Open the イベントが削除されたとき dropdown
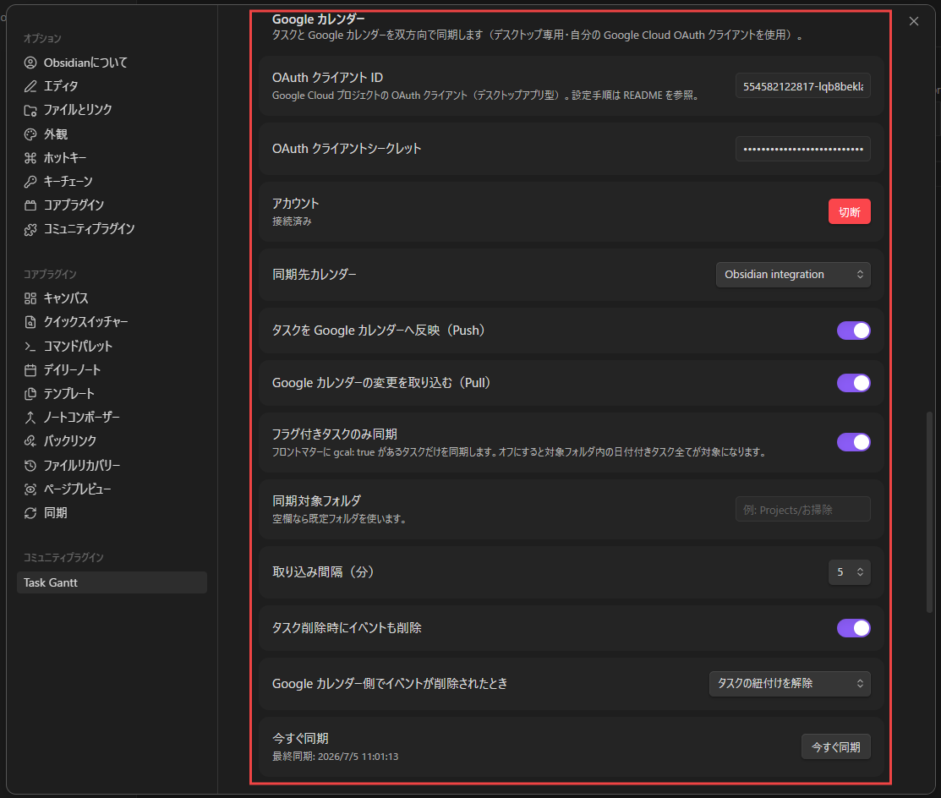Image resolution: width=941 pixels, height=798 pixels. click(x=790, y=684)
